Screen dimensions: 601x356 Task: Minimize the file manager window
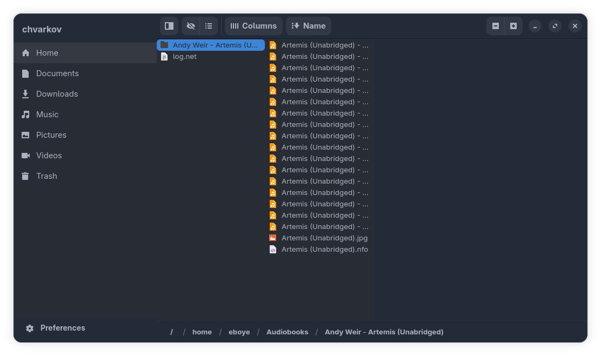(x=535, y=26)
